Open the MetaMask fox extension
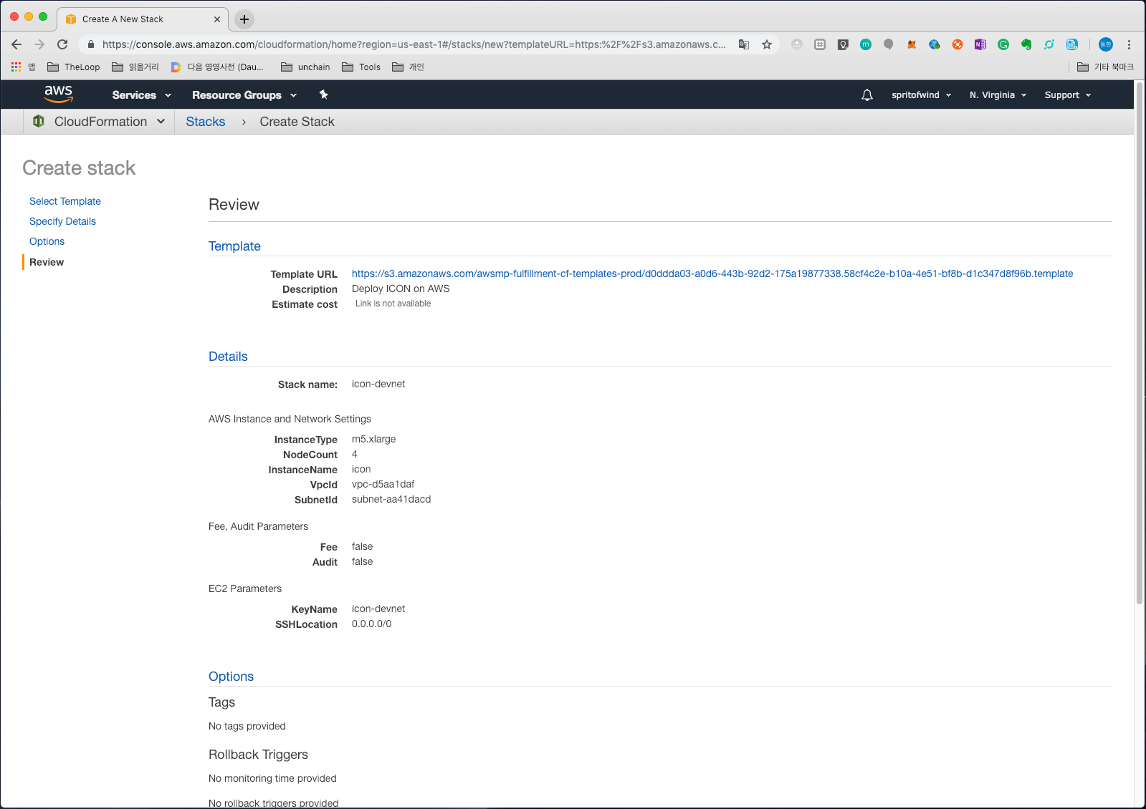Viewport: 1146px width, 809px height. click(x=912, y=44)
